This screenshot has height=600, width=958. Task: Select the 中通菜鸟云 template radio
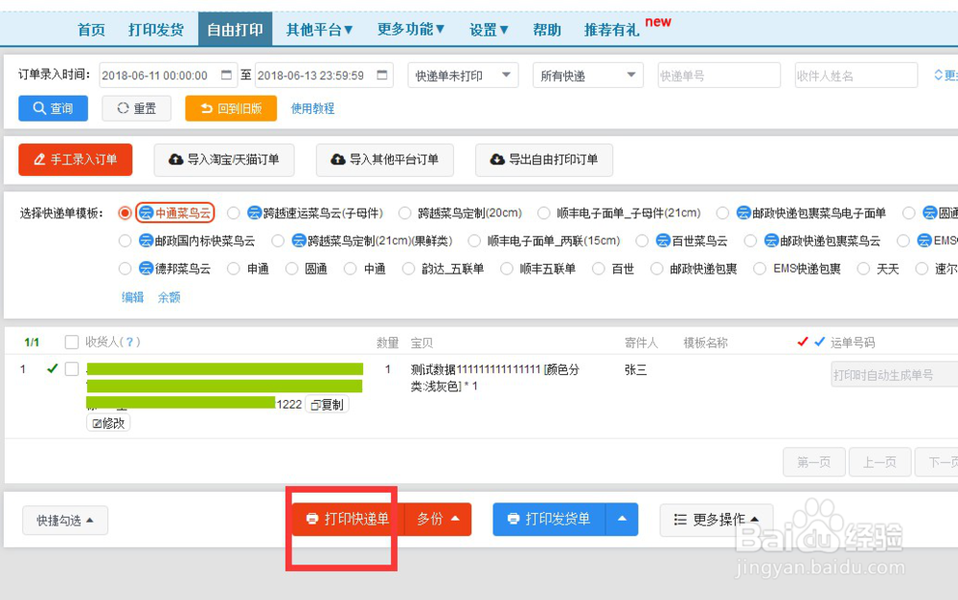pos(125,213)
